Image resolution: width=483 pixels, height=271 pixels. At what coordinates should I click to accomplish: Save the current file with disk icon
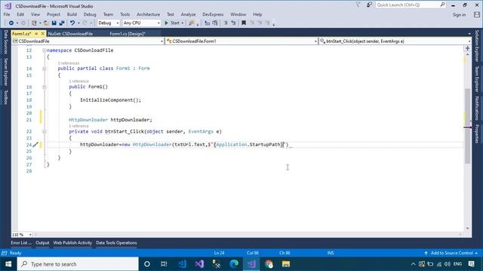point(54,23)
